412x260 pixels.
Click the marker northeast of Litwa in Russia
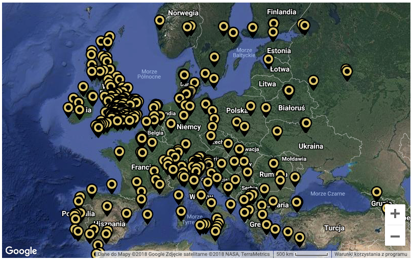coord(313,83)
